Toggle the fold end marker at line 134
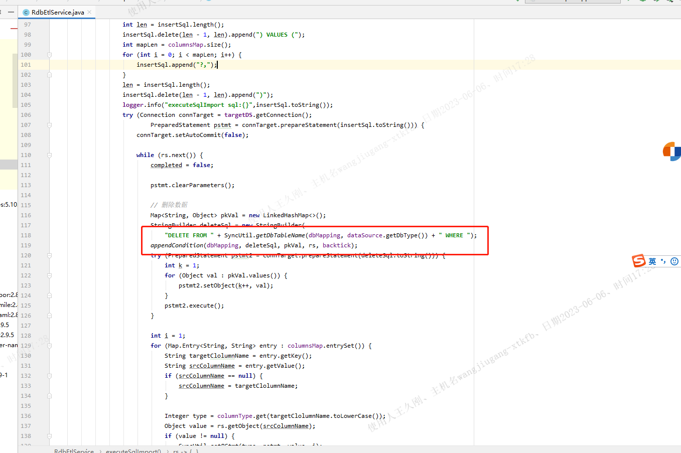This screenshot has width=681, height=453. tap(49, 396)
